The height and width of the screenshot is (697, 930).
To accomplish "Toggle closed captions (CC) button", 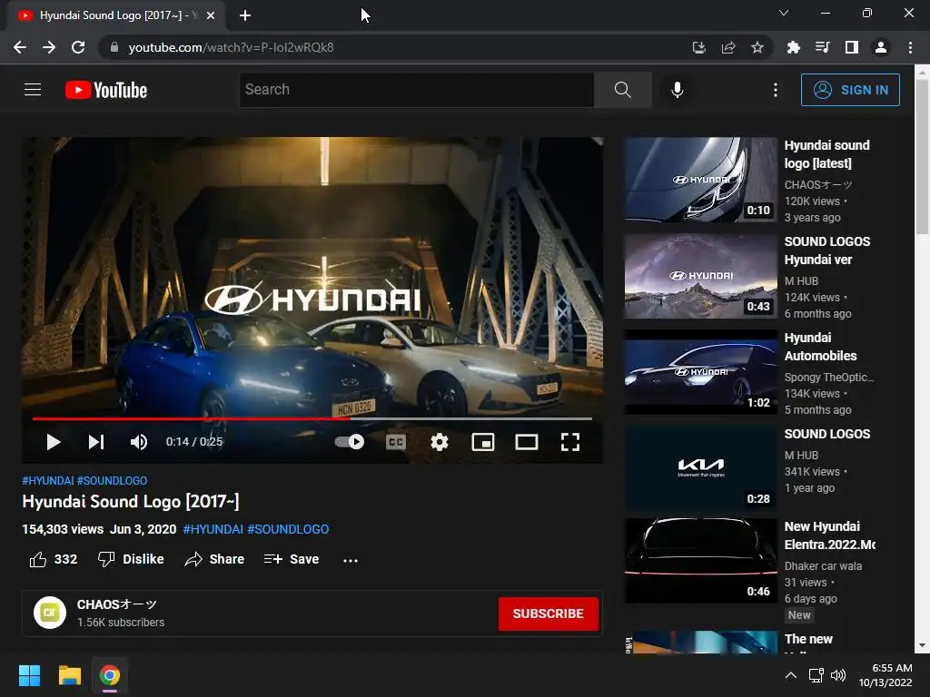I will pos(396,442).
